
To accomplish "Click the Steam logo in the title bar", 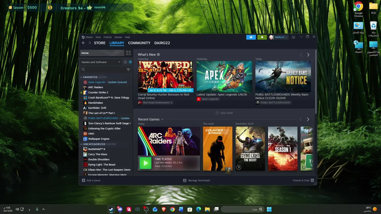I will (x=83, y=37).
